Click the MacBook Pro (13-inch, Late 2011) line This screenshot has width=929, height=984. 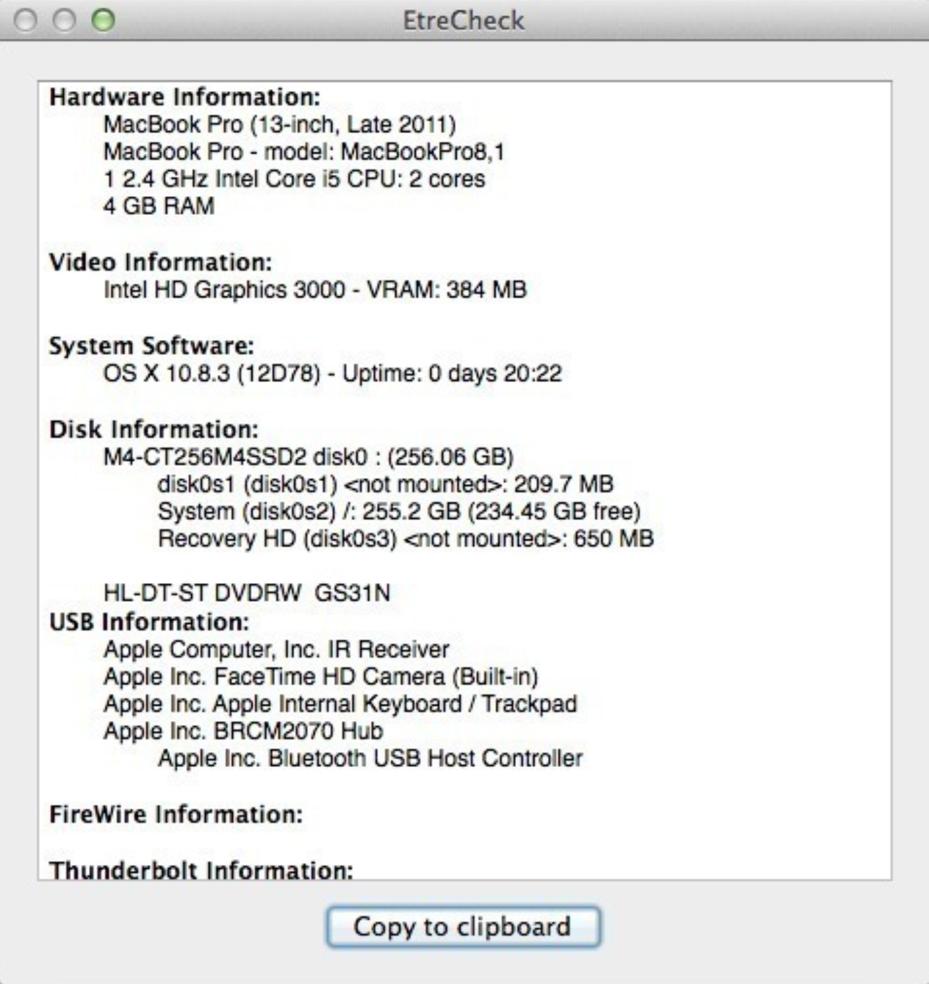pyautogui.click(x=280, y=125)
